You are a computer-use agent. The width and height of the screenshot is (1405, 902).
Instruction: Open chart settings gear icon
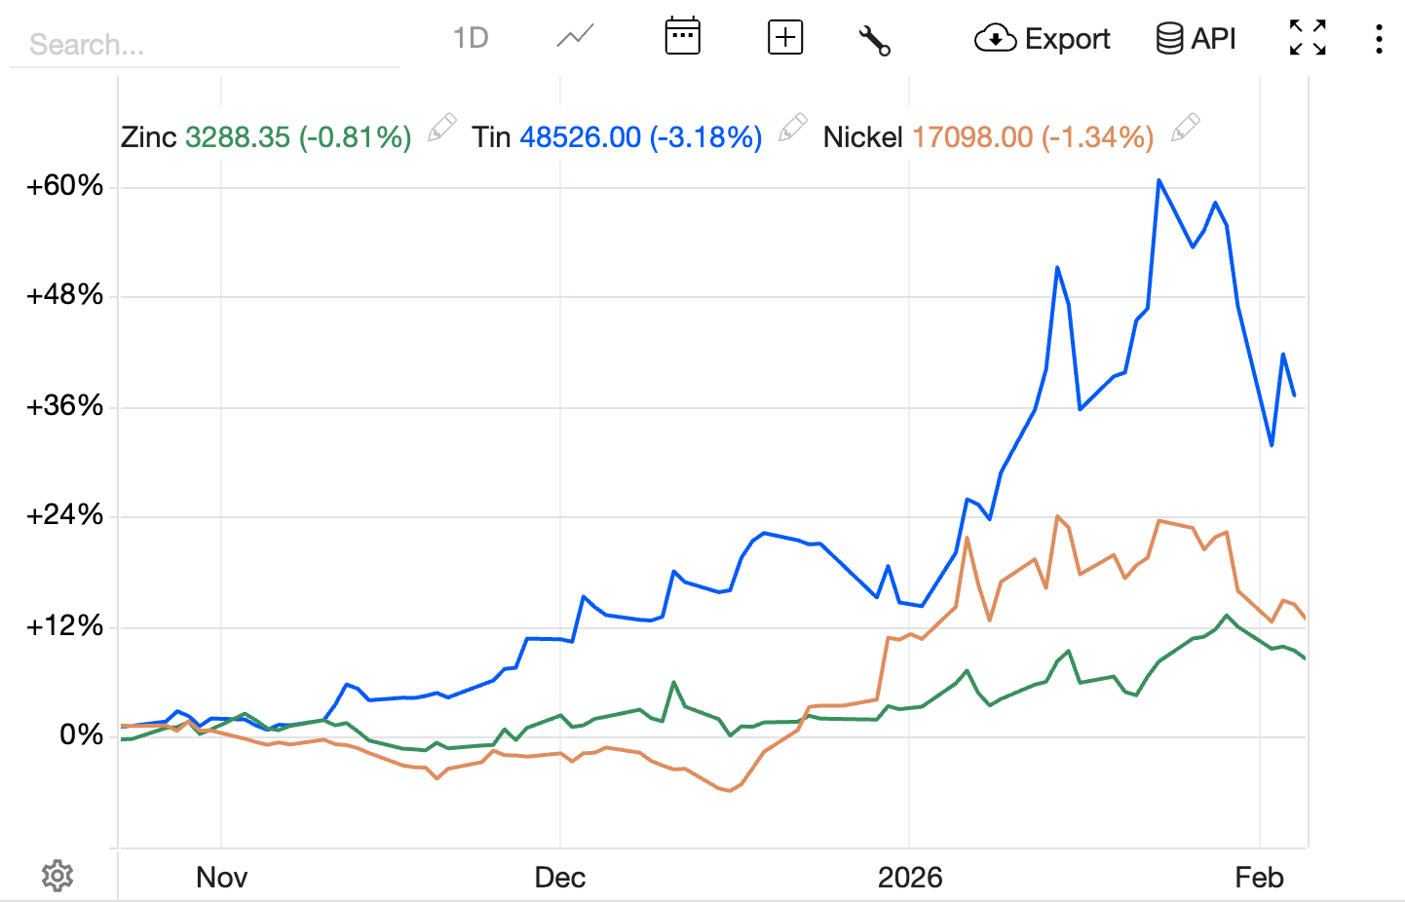coord(57,876)
